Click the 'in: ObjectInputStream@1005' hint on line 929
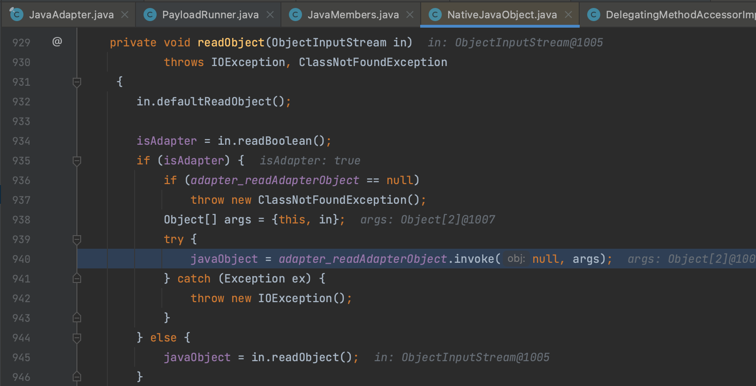 point(515,43)
